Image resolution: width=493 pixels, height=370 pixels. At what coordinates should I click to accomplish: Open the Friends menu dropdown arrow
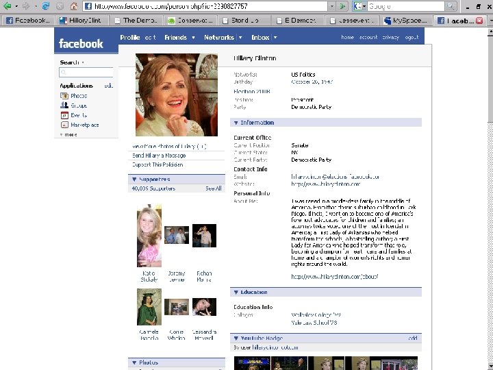coord(193,38)
